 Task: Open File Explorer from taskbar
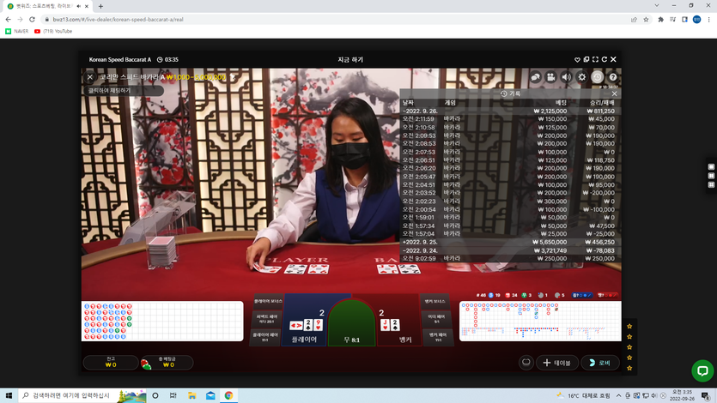(192, 395)
